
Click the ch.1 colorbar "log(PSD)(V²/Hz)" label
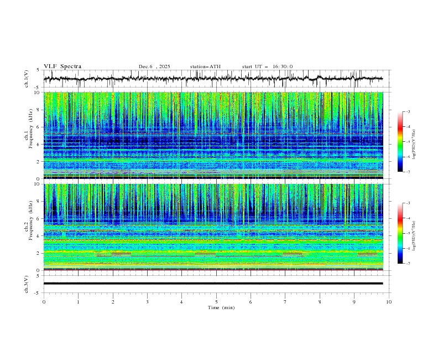(414, 145)
